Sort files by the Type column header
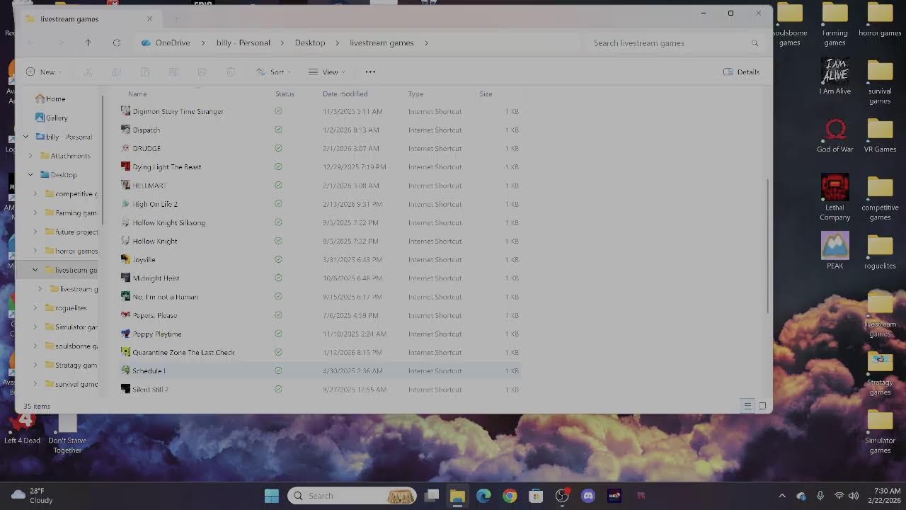Viewport: 906px width, 510px height. (415, 93)
